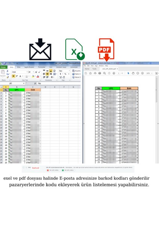Open the Gözden Geçir ribbon tab
Screen dimensions: 159x225
point(61,67)
